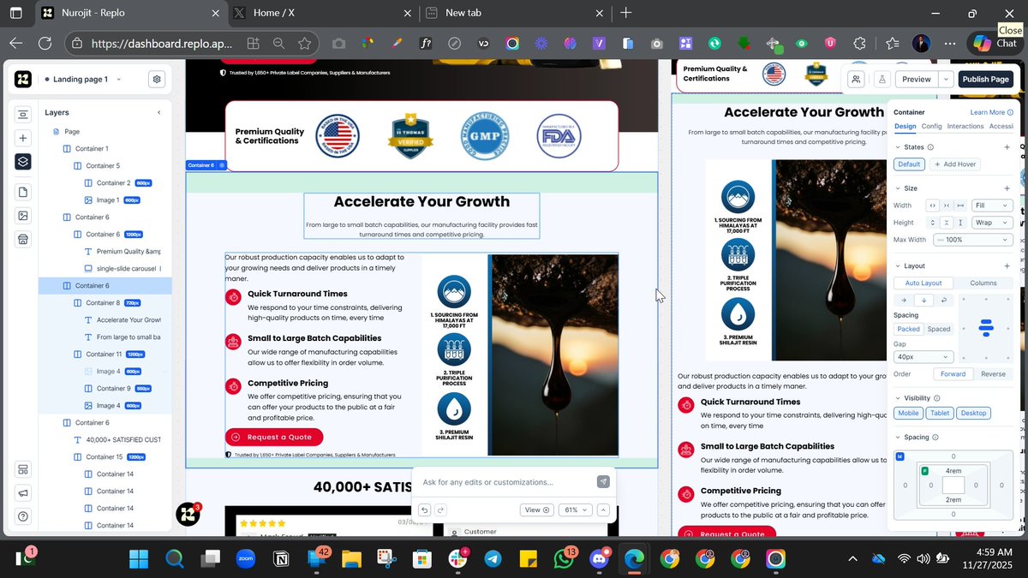1028x578 pixels.
Task: Click the Replo logo in the top-left corner
Action: point(21,79)
